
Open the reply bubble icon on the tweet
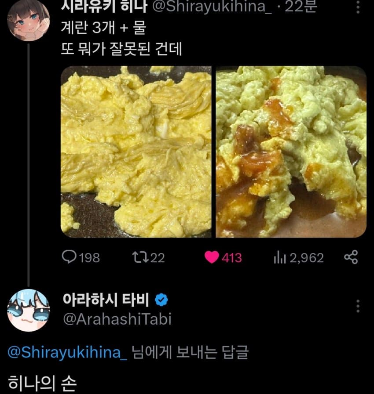pyautogui.click(x=69, y=257)
